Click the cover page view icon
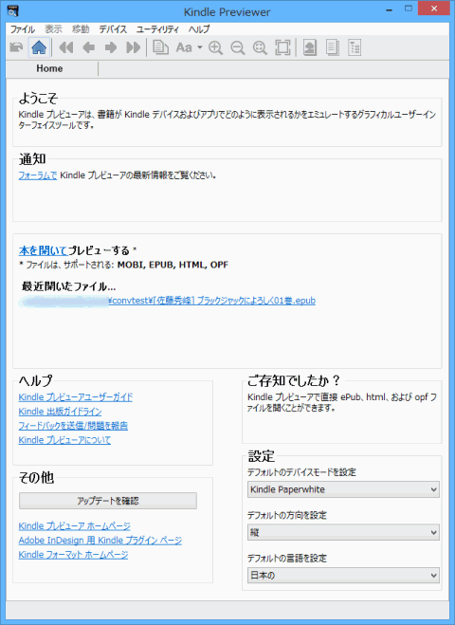The width and height of the screenshot is (455, 625). click(310, 47)
